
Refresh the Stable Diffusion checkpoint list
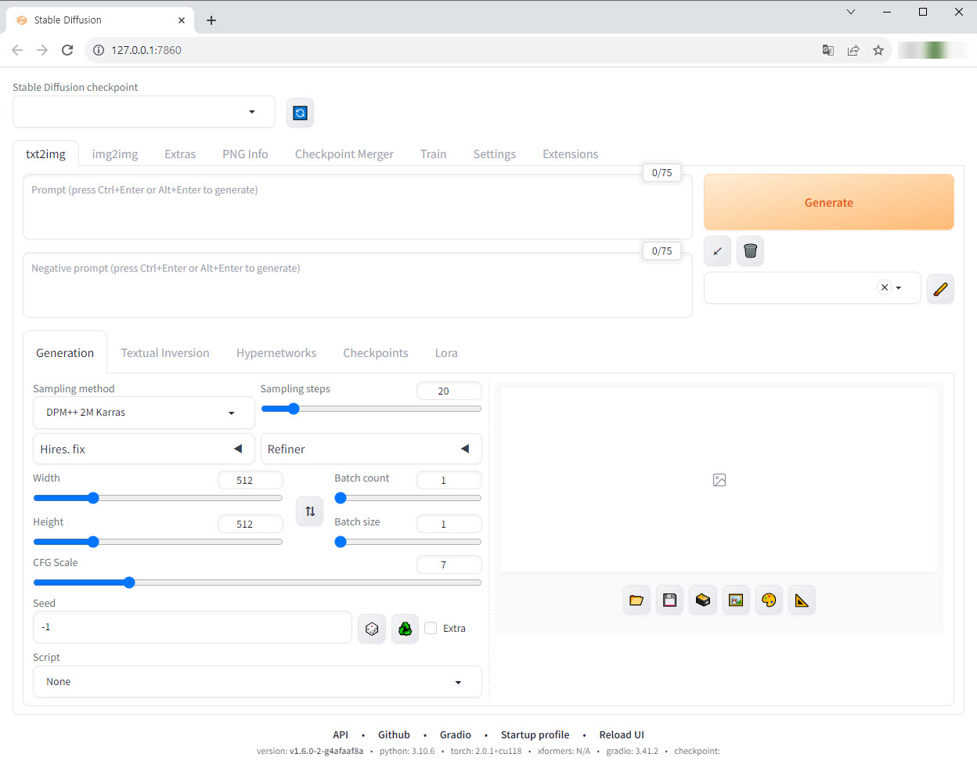tap(300, 113)
